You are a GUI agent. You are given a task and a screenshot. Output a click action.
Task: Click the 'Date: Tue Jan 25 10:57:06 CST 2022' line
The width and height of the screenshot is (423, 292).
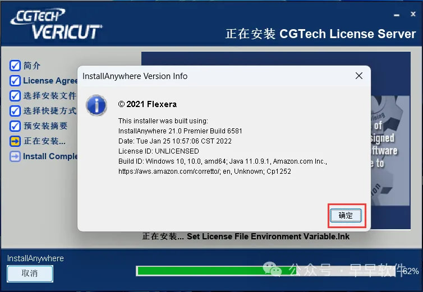(x=175, y=141)
